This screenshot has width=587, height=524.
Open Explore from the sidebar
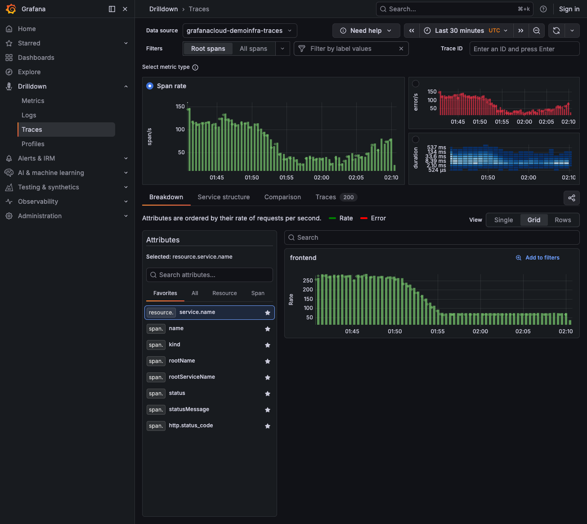pos(29,72)
